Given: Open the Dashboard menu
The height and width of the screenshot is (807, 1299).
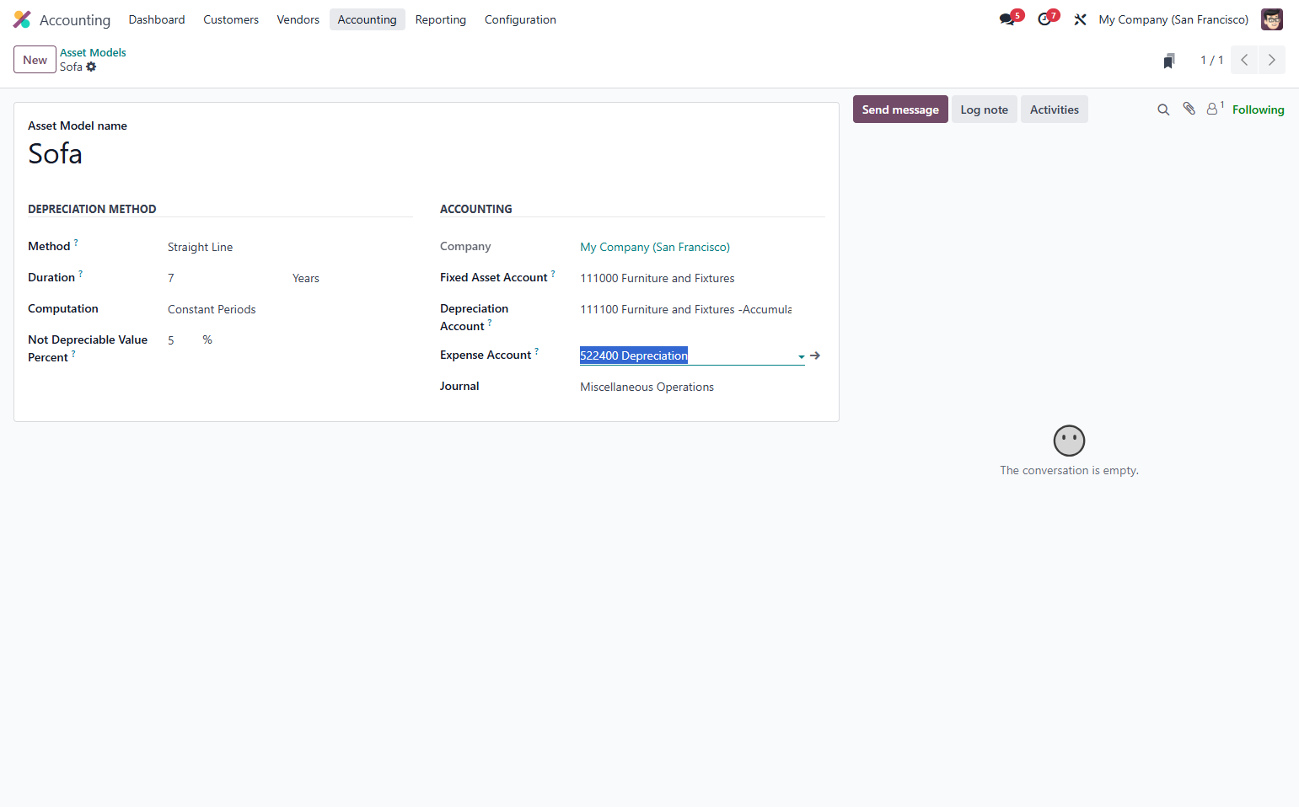Looking at the screenshot, I should point(157,19).
